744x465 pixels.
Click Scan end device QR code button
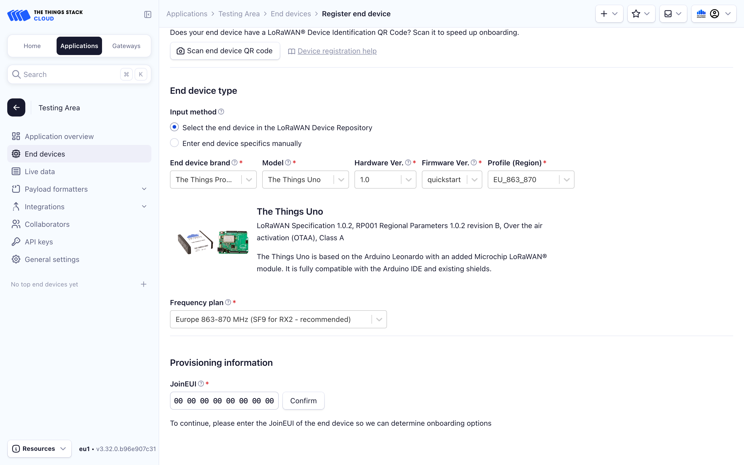[225, 51]
